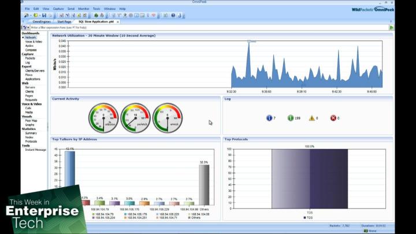Click the yellow warning triangle in Log panel
The width and height of the screenshot is (416, 234).
coord(312,118)
